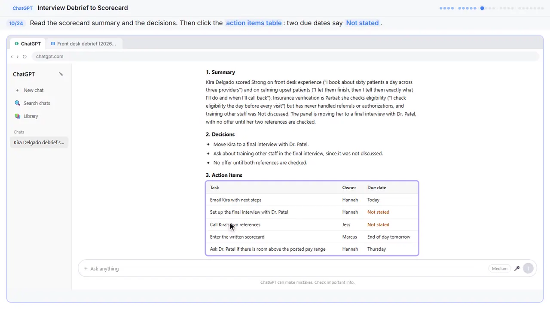The width and height of the screenshot is (550, 309).
Task: Click the ChatGPT badge in the top header
Action: (x=23, y=8)
